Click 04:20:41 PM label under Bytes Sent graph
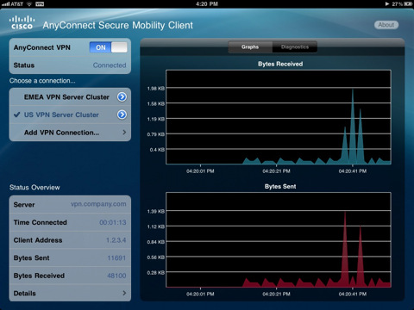 click(353, 294)
